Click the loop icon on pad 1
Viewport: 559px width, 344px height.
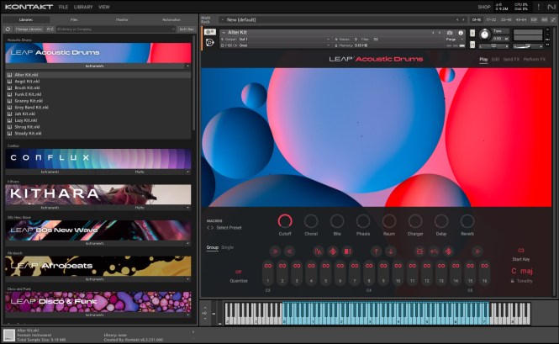click(267, 266)
